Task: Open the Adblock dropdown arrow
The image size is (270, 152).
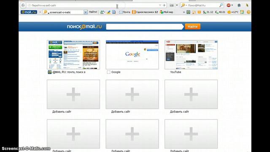Action: click(x=232, y=5)
